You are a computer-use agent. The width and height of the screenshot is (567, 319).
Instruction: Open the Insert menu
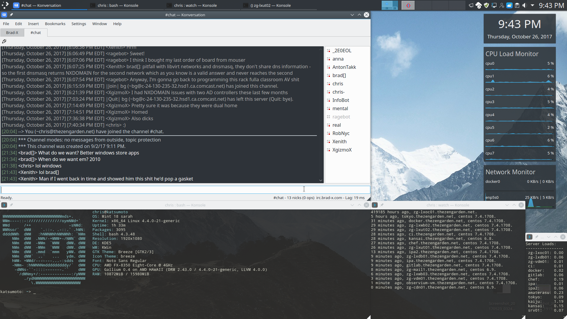[x=33, y=24]
